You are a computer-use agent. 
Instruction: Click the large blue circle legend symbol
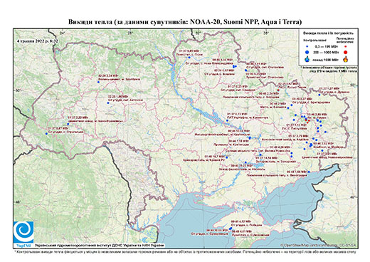[307, 52]
